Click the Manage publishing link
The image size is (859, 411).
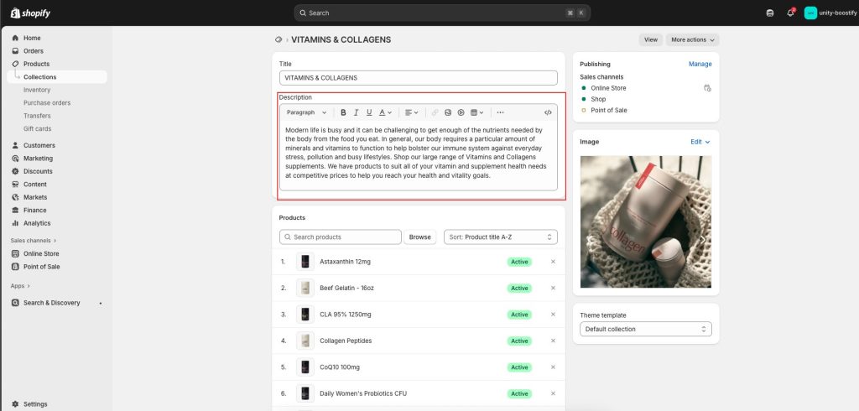click(x=700, y=64)
